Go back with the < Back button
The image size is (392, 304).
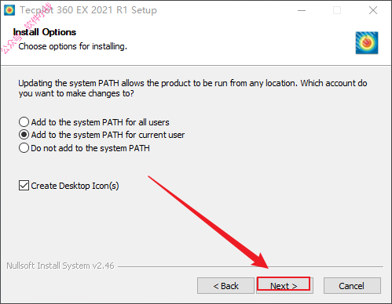(x=225, y=286)
